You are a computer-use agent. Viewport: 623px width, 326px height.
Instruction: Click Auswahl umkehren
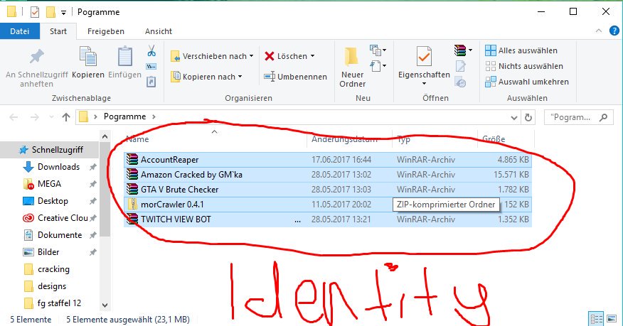527,82
